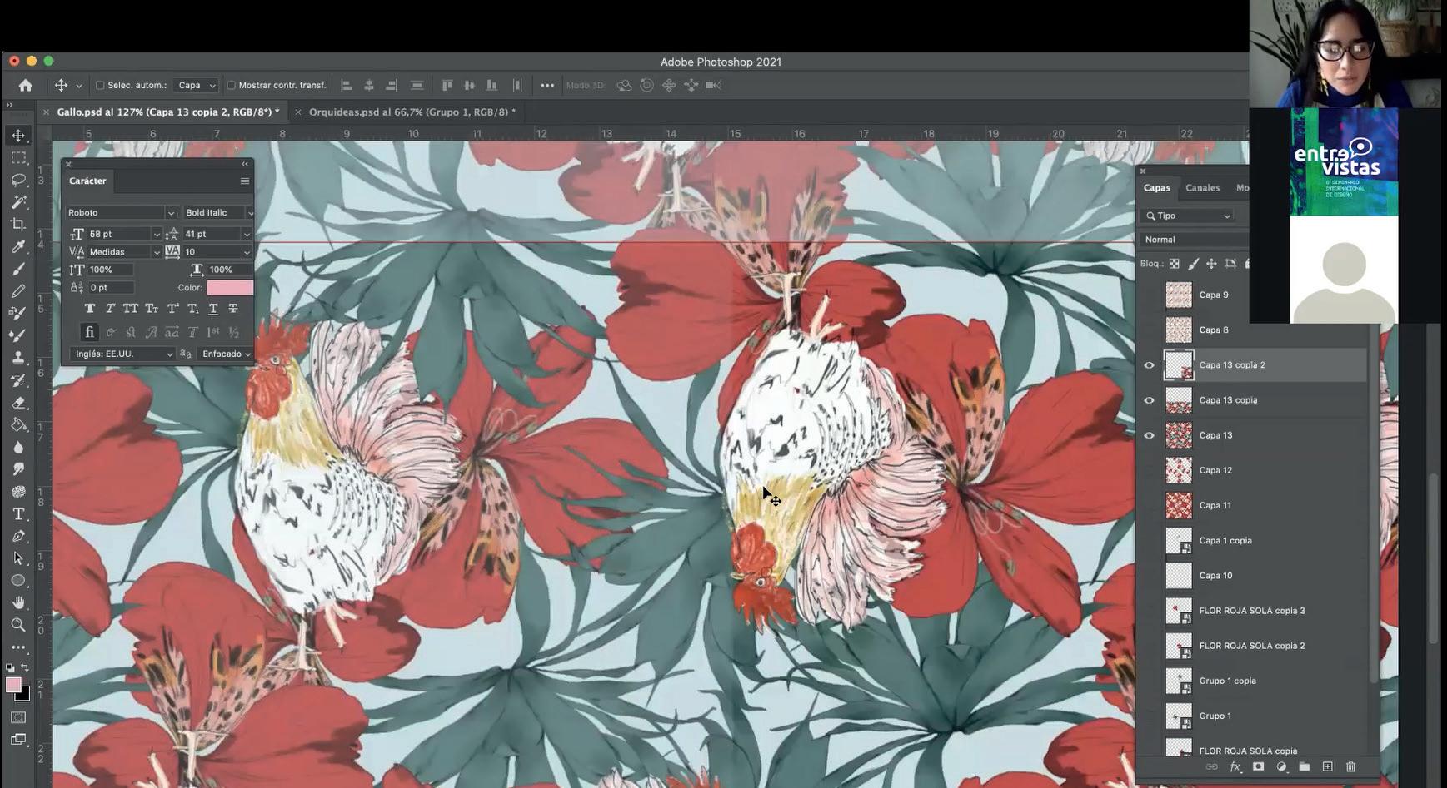Open the Inglés: EE.UU. language dropdown

(123, 354)
